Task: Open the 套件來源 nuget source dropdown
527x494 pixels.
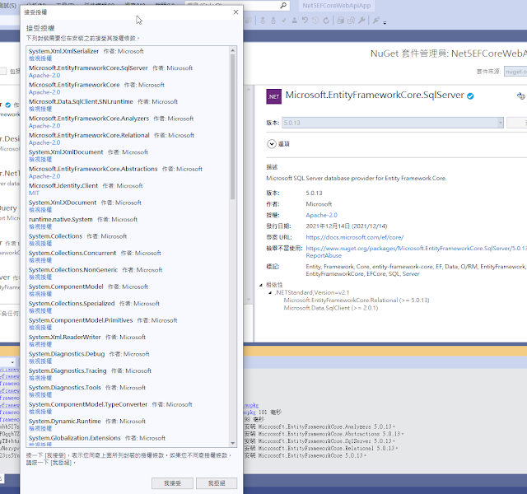Action: [x=515, y=72]
